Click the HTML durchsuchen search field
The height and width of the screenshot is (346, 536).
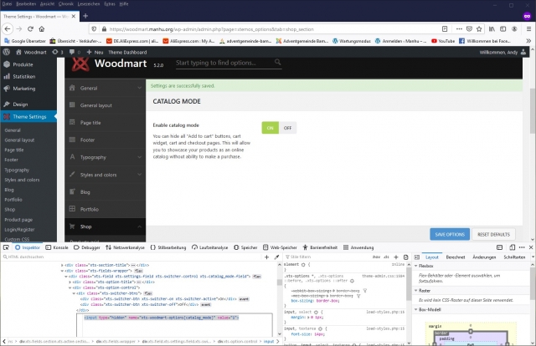(131, 257)
